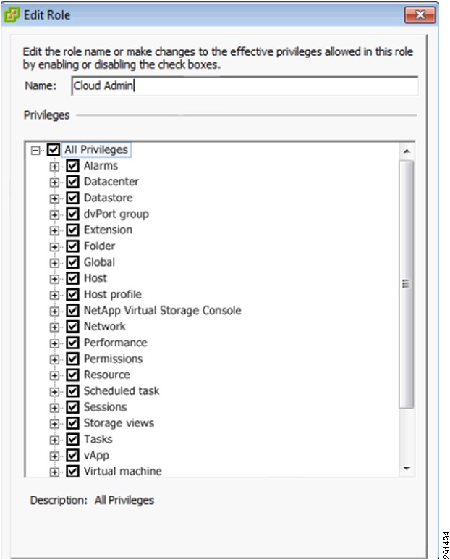Expand the Datacenter privilege node
450x560 pixels.
coord(54,182)
